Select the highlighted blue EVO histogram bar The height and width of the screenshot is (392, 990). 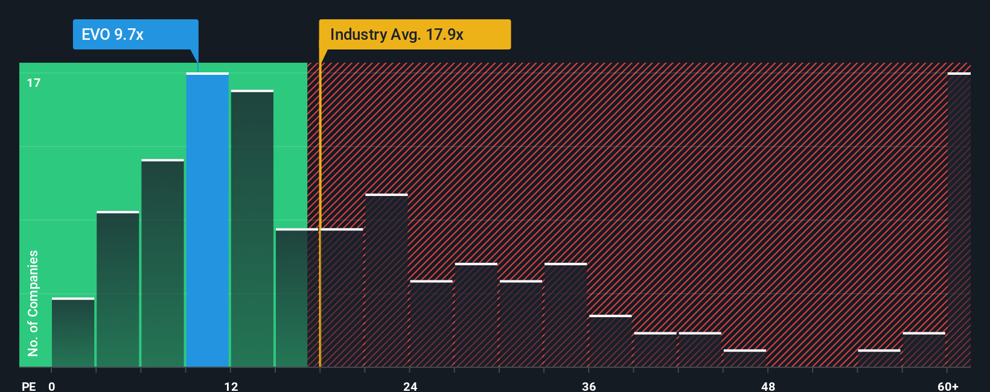click(x=208, y=220)
